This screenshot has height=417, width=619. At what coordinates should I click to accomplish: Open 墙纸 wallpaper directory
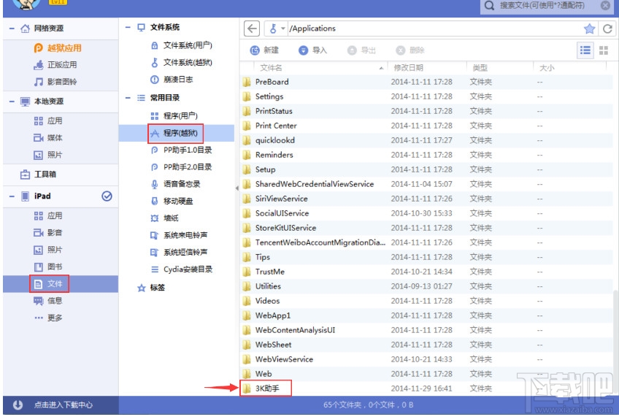[x=165, y=218]
